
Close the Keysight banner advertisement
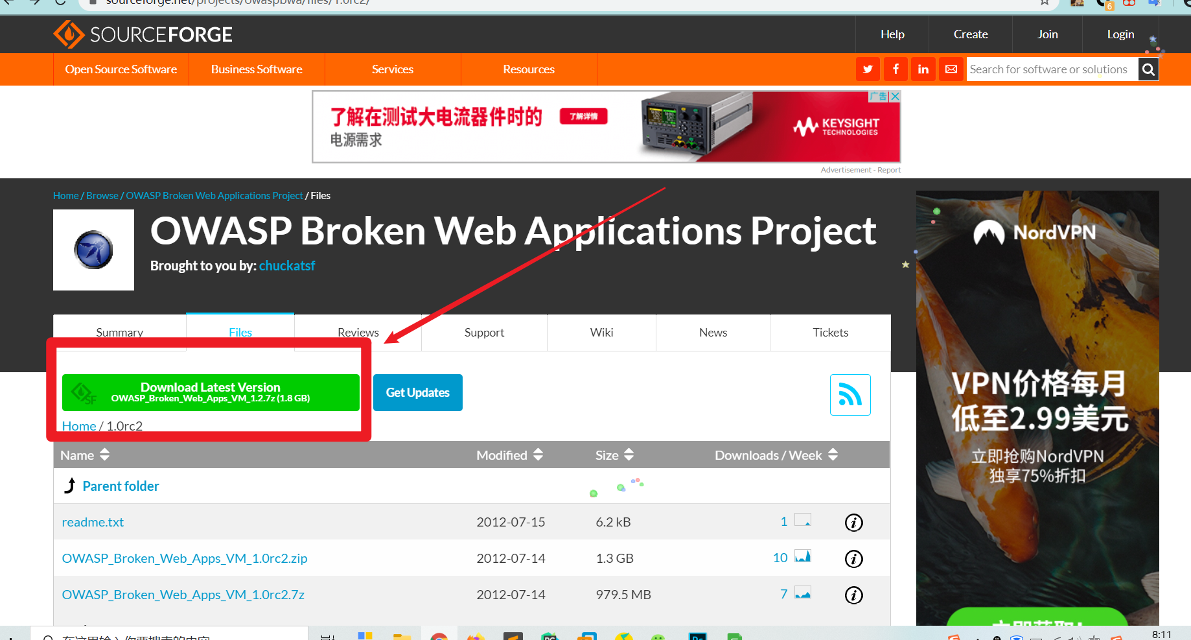[x=895, y=96]
